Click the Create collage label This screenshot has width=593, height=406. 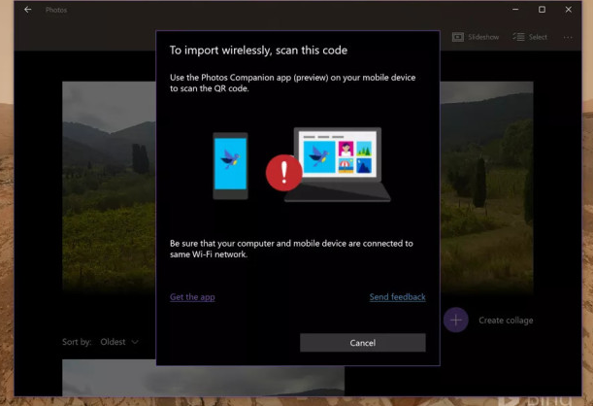click(x=505, y=321)
